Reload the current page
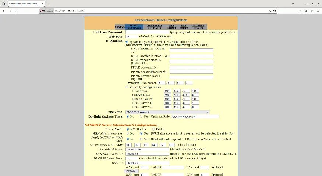The image size is (322, 176). (x=16, y=11)
